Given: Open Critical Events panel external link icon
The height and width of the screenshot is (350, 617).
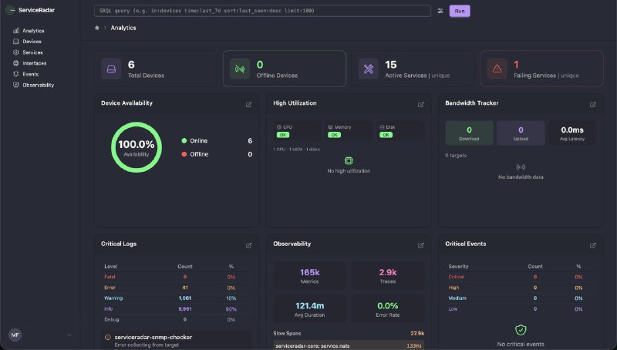Looking at the screenshot, I should coord(592,245).
